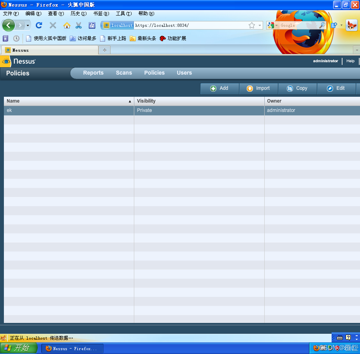Click inside the Google search box
This screenshot has width=360, height=354.
[x=299, y=25]
